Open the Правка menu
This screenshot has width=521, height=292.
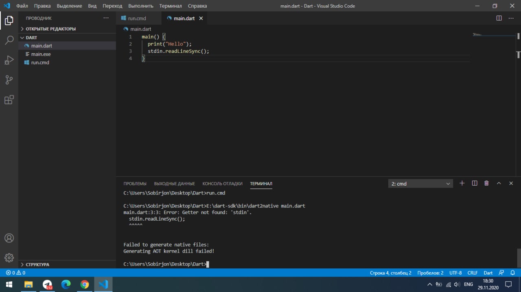click(42, 6)
